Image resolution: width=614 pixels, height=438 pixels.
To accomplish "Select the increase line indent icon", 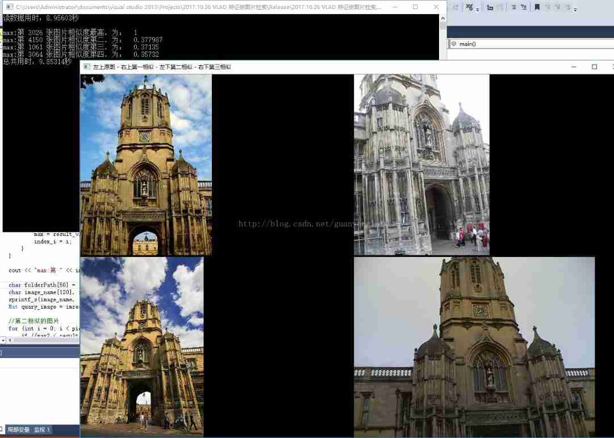I will pos(524,8).
